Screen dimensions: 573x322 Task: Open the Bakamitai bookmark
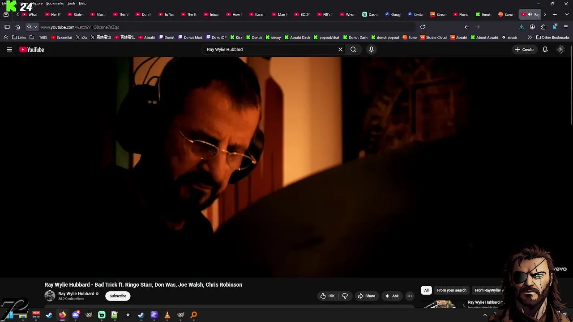tap(61, 38)
